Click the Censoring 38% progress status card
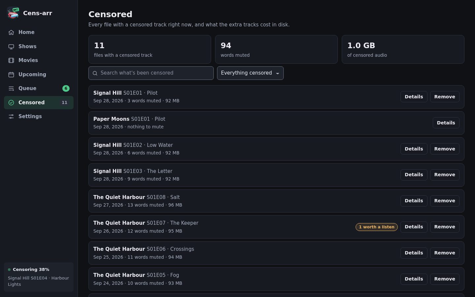 tap(39, 277)
